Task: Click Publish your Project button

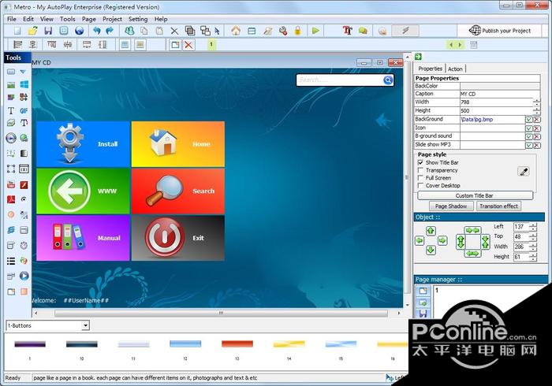Action: coord(500,31)
